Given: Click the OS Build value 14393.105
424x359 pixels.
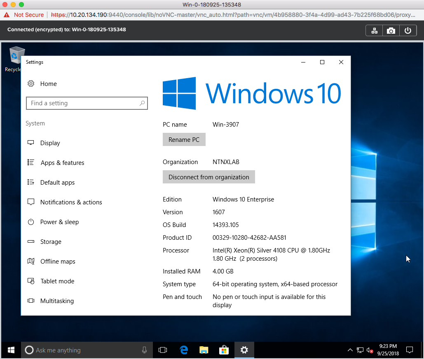Looking at the screenshot, I should coord(225,225).
